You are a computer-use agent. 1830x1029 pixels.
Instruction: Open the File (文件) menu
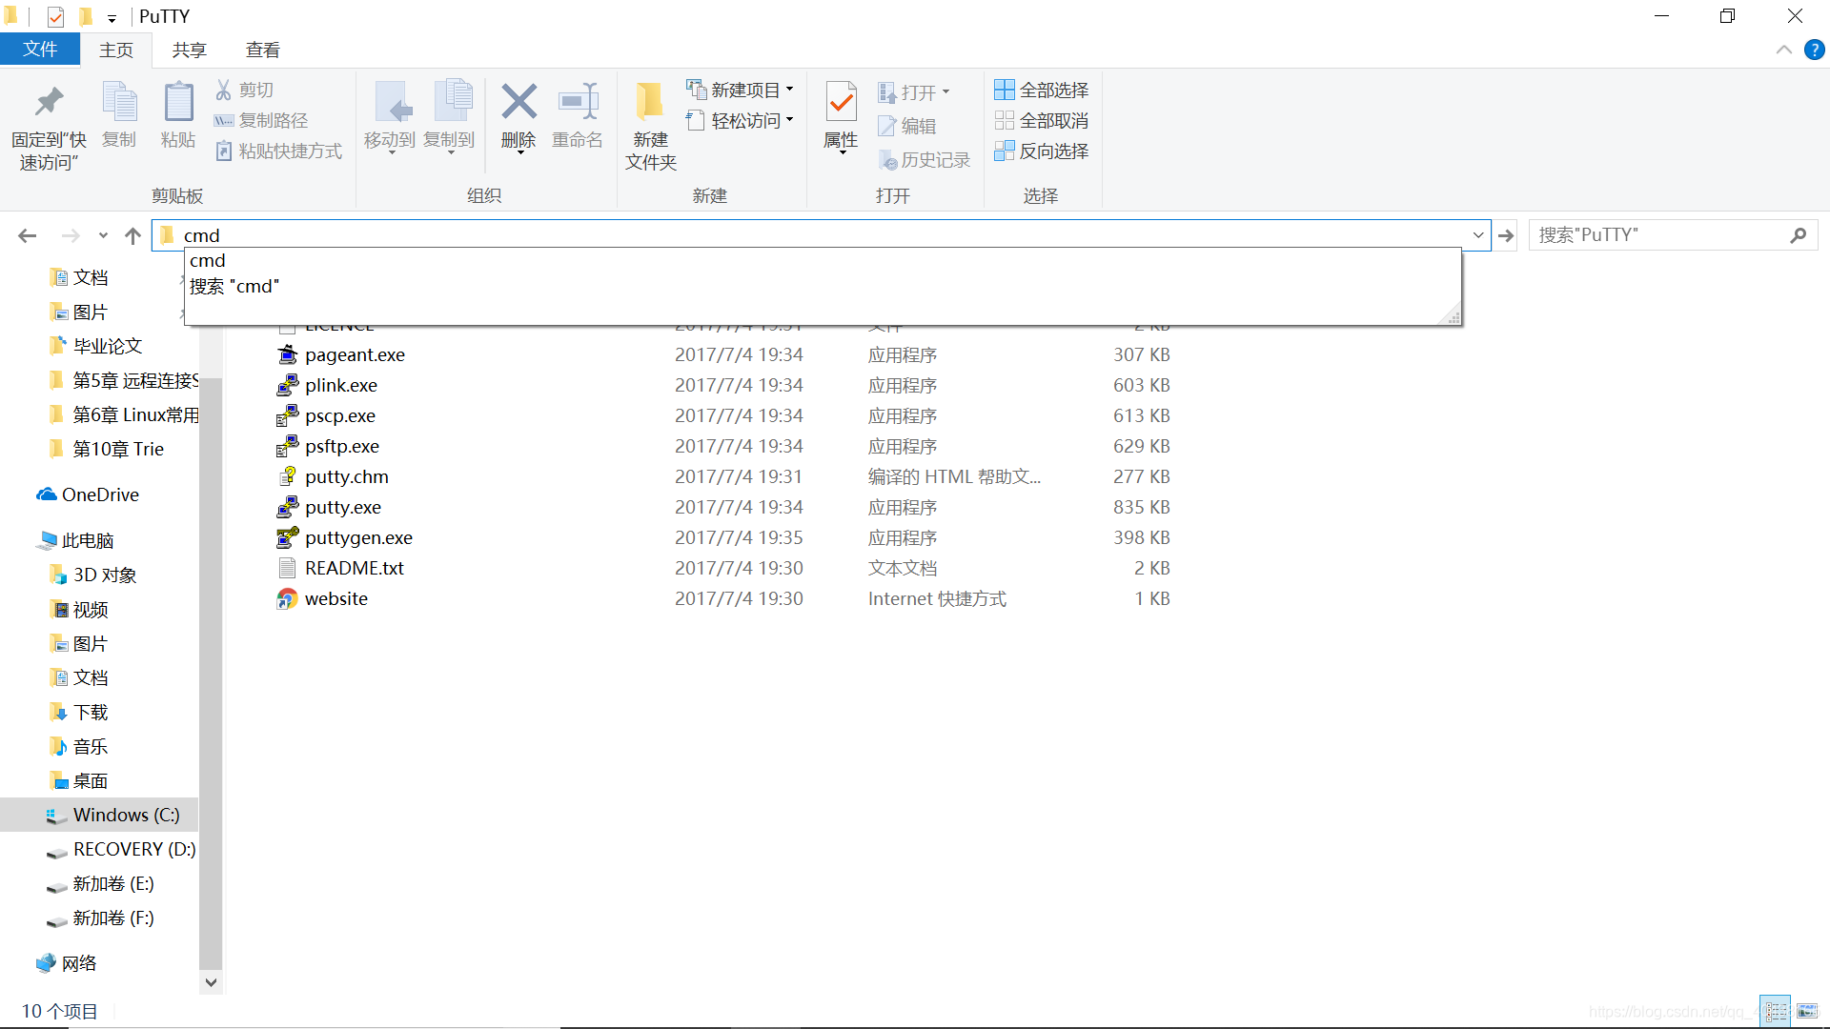click(x=40, y=50)
